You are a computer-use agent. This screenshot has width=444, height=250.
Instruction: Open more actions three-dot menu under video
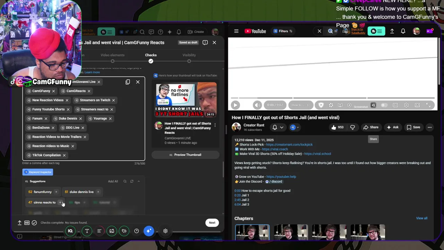pyautogui.click(x=429, y=127)
